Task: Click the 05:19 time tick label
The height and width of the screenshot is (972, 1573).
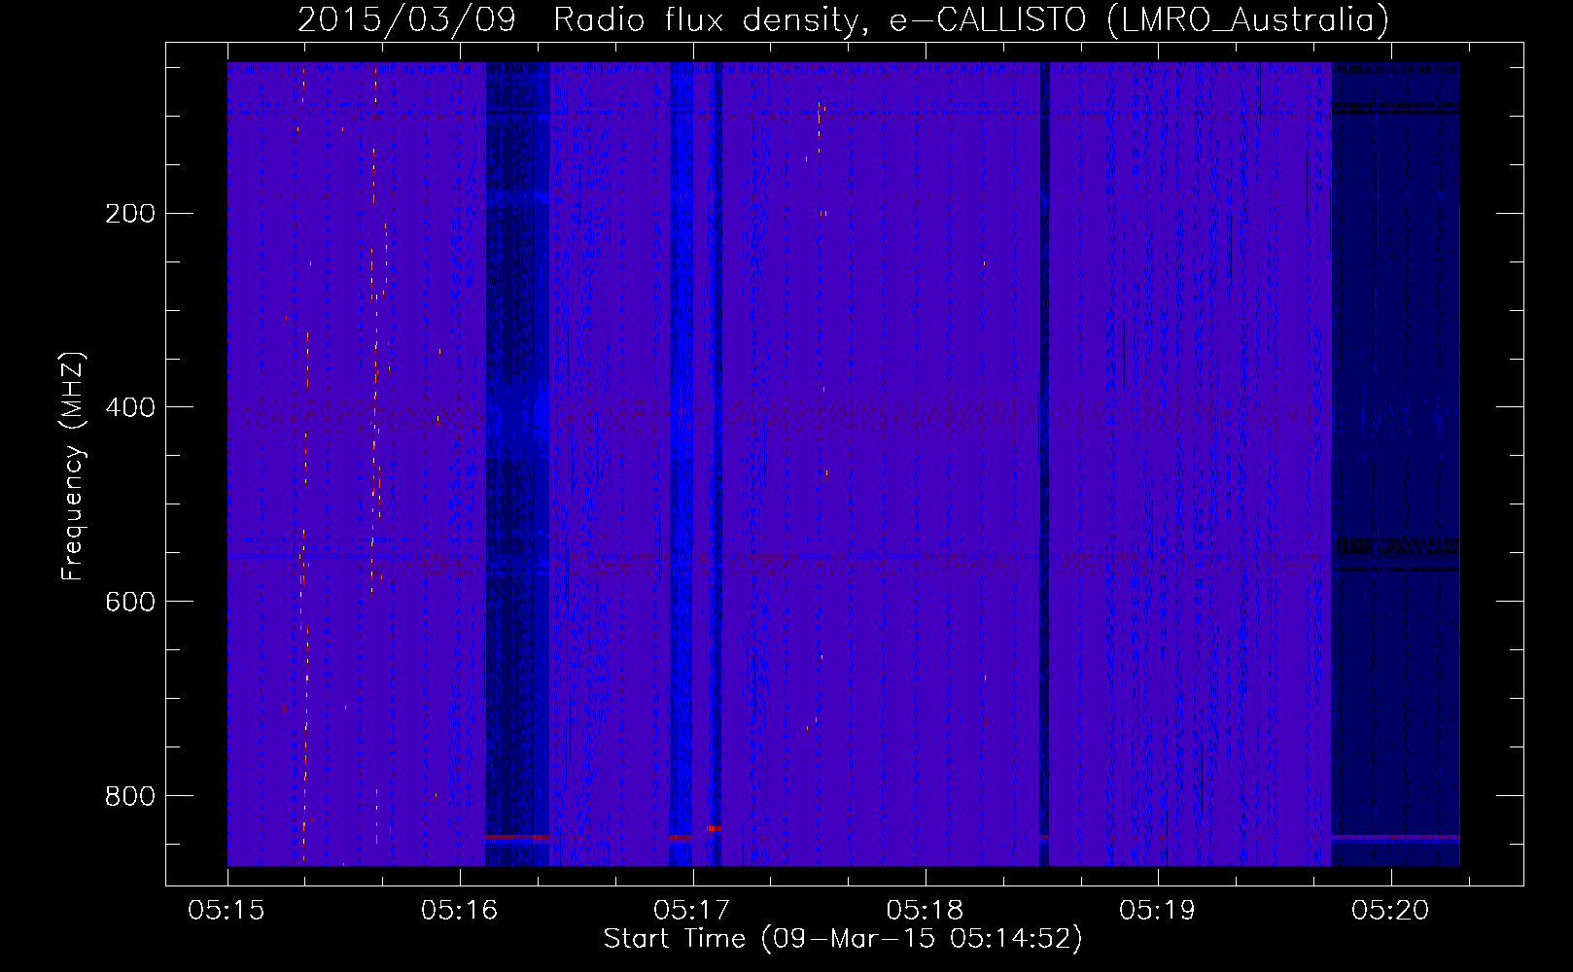Action: 1157,911
